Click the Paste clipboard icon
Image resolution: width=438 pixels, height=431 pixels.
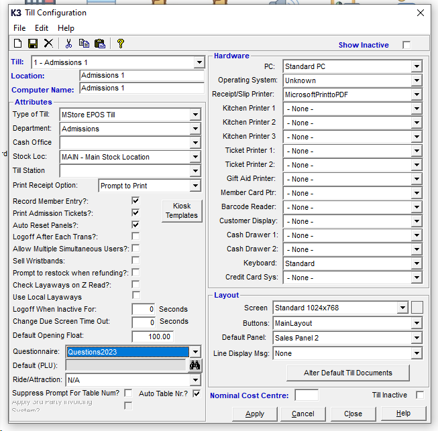point(100,44)
